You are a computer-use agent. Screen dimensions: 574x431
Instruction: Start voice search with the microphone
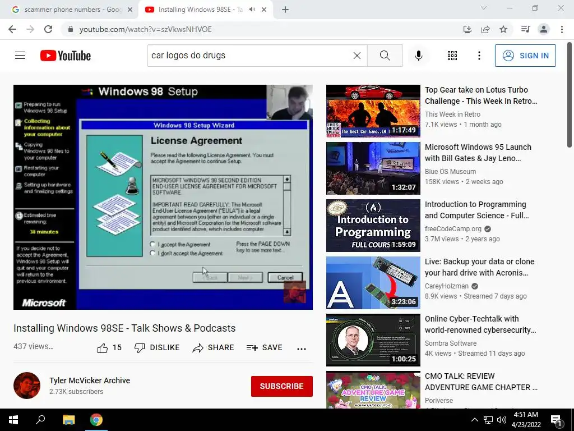[418, 56]
